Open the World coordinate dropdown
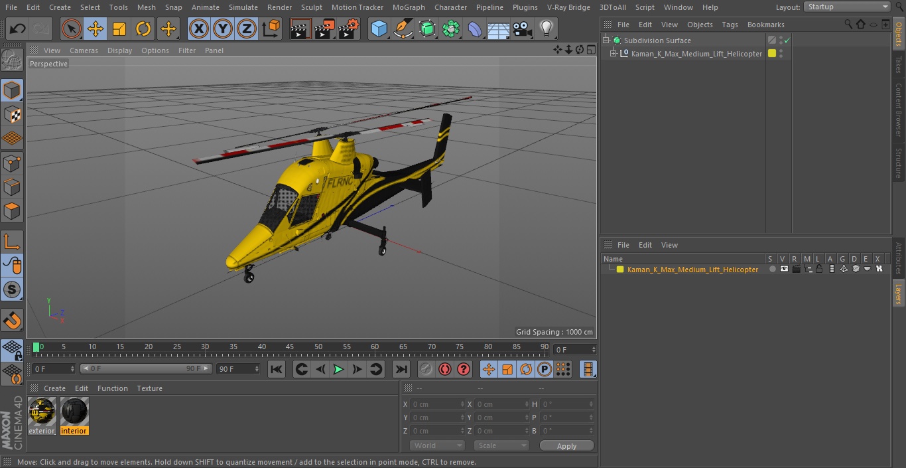Image resolution: width=906 pixels, height=468 pixels. click(436, 445)
